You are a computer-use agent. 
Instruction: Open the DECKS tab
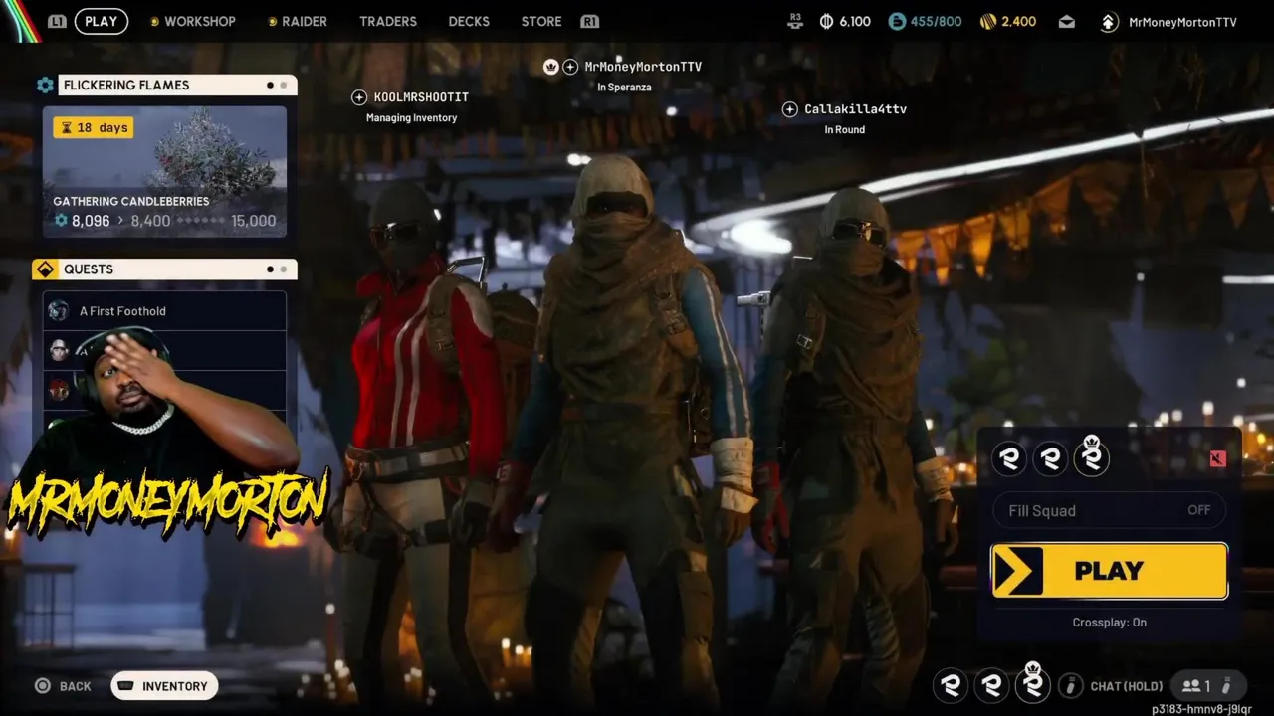tap(469, 21)
